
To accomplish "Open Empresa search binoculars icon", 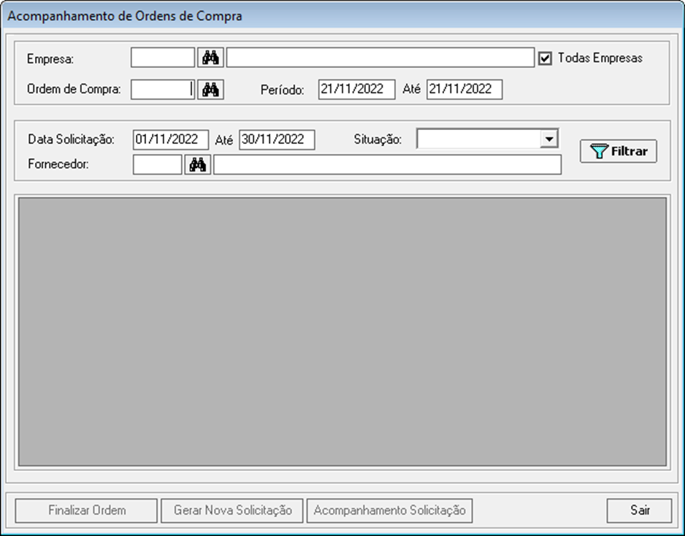I will coord(210,58).
